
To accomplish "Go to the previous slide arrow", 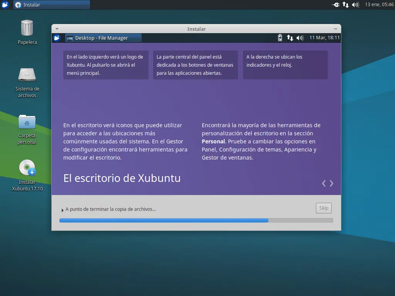I will (324, 183).
